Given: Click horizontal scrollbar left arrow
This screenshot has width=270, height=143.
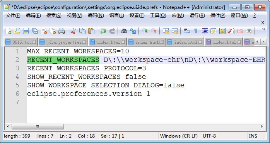Looking at the screenshot, I should pyautogui.click(x=8, y=127).
